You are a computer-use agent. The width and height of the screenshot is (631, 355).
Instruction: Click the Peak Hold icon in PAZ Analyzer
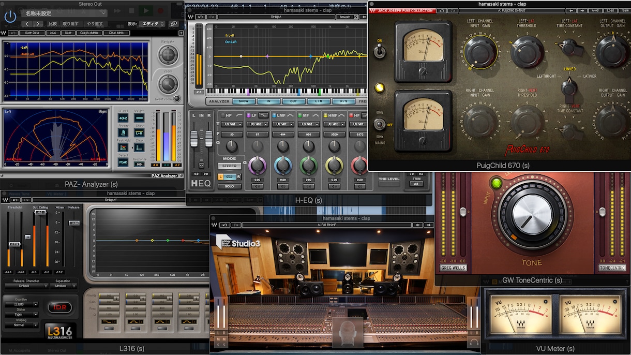tap(123, 147)
